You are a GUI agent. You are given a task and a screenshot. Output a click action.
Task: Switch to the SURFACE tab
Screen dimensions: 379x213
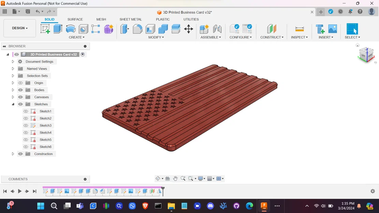[x=75, y=19]
